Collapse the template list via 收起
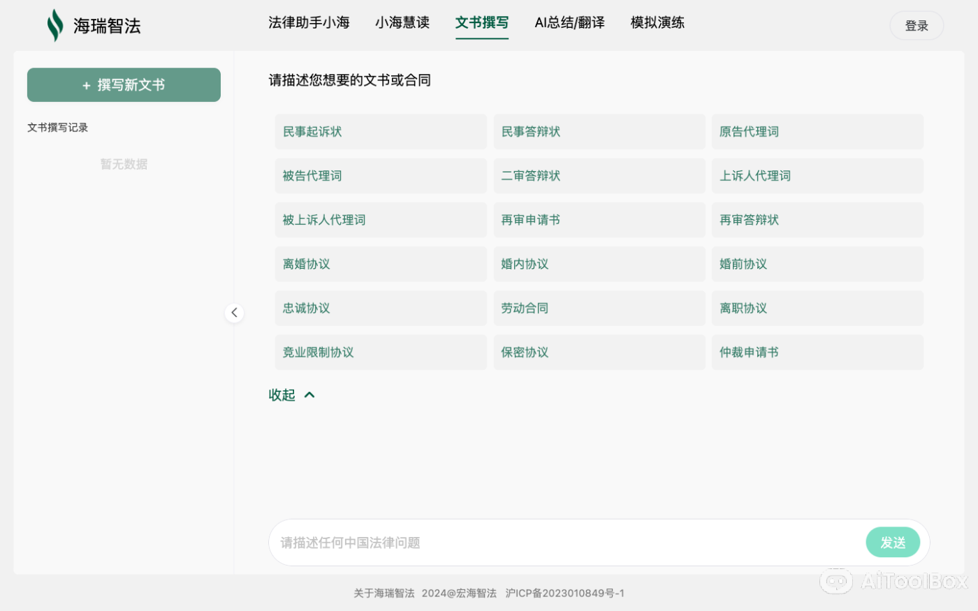Viewport: 978px width, 611px height. pos(282,395)
